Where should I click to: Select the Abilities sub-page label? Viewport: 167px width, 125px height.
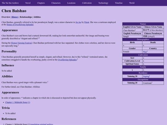click(37, 17)
